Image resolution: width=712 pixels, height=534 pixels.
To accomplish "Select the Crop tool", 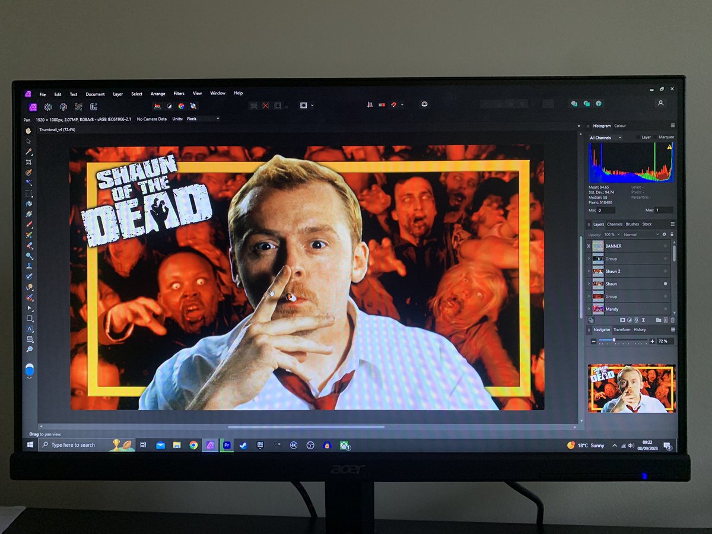I will tap(28, 162).
